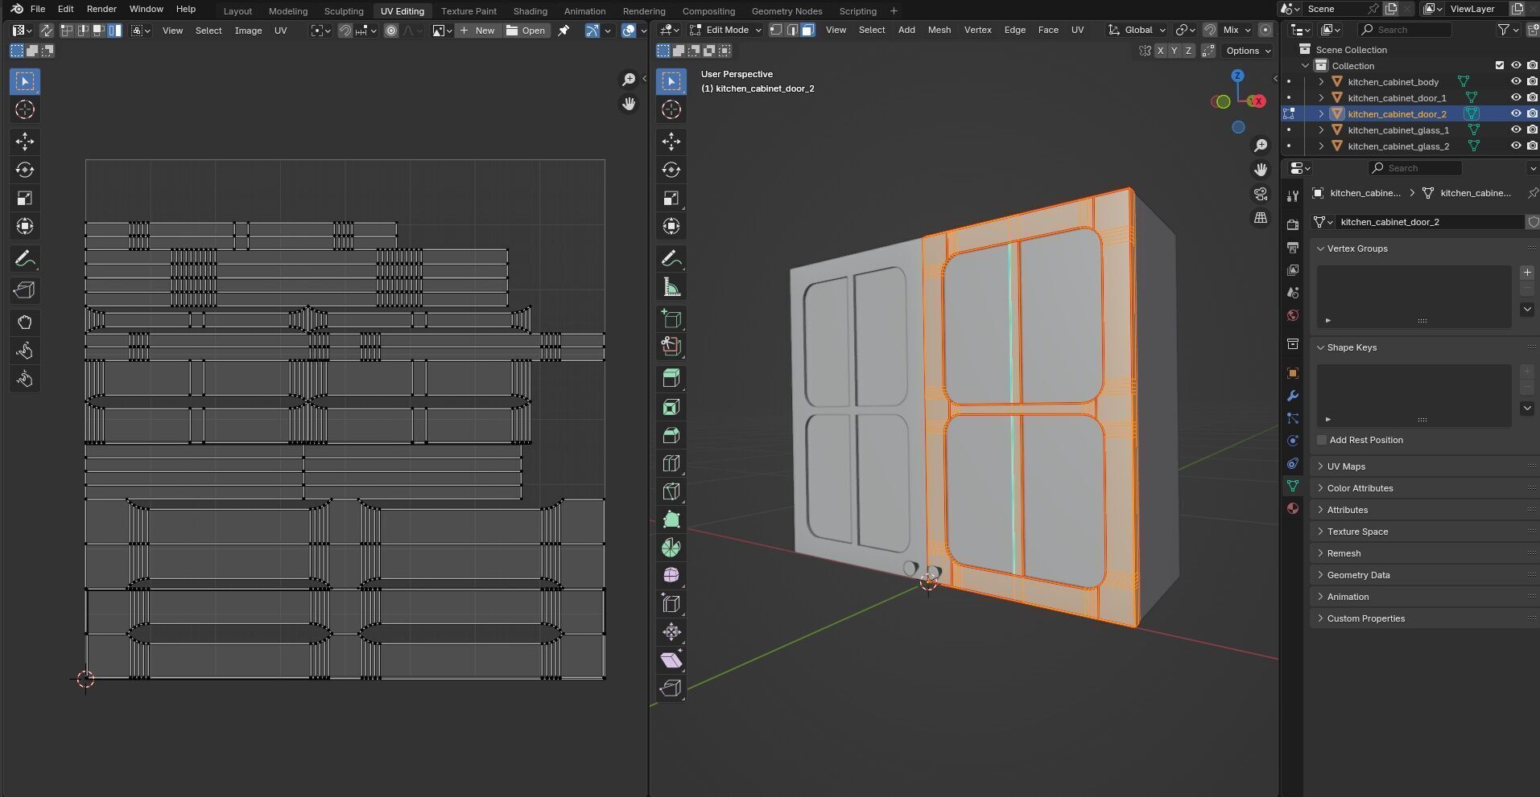Viewport: 1540px width, 797px height.
Task: Select the Move tool in 3D viewport
Action: [x=671, y=142]
